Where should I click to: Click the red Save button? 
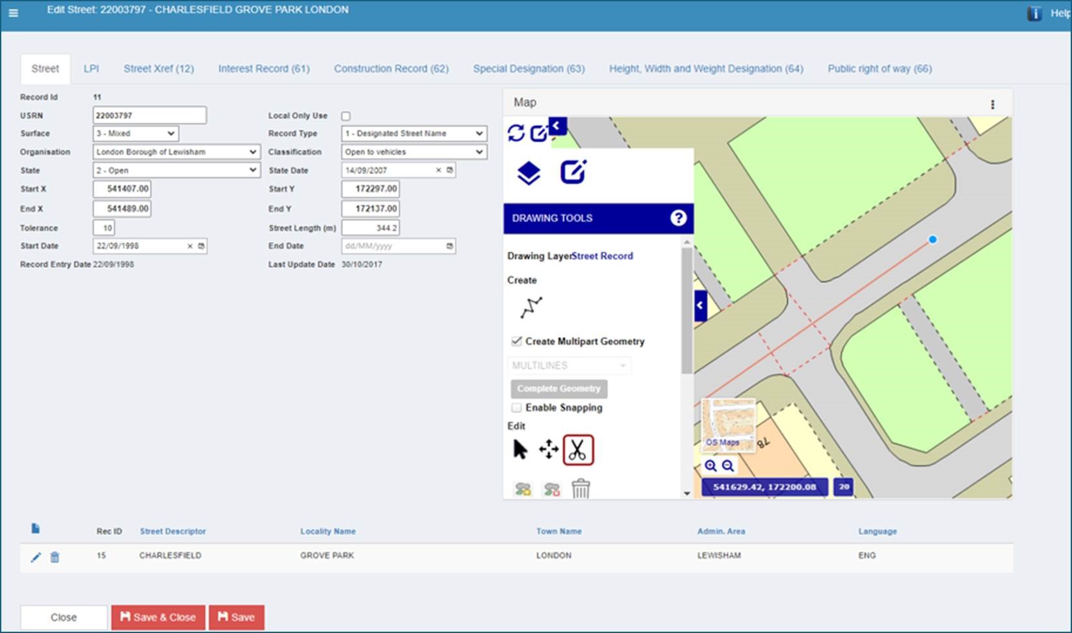(x=237, y=617)
